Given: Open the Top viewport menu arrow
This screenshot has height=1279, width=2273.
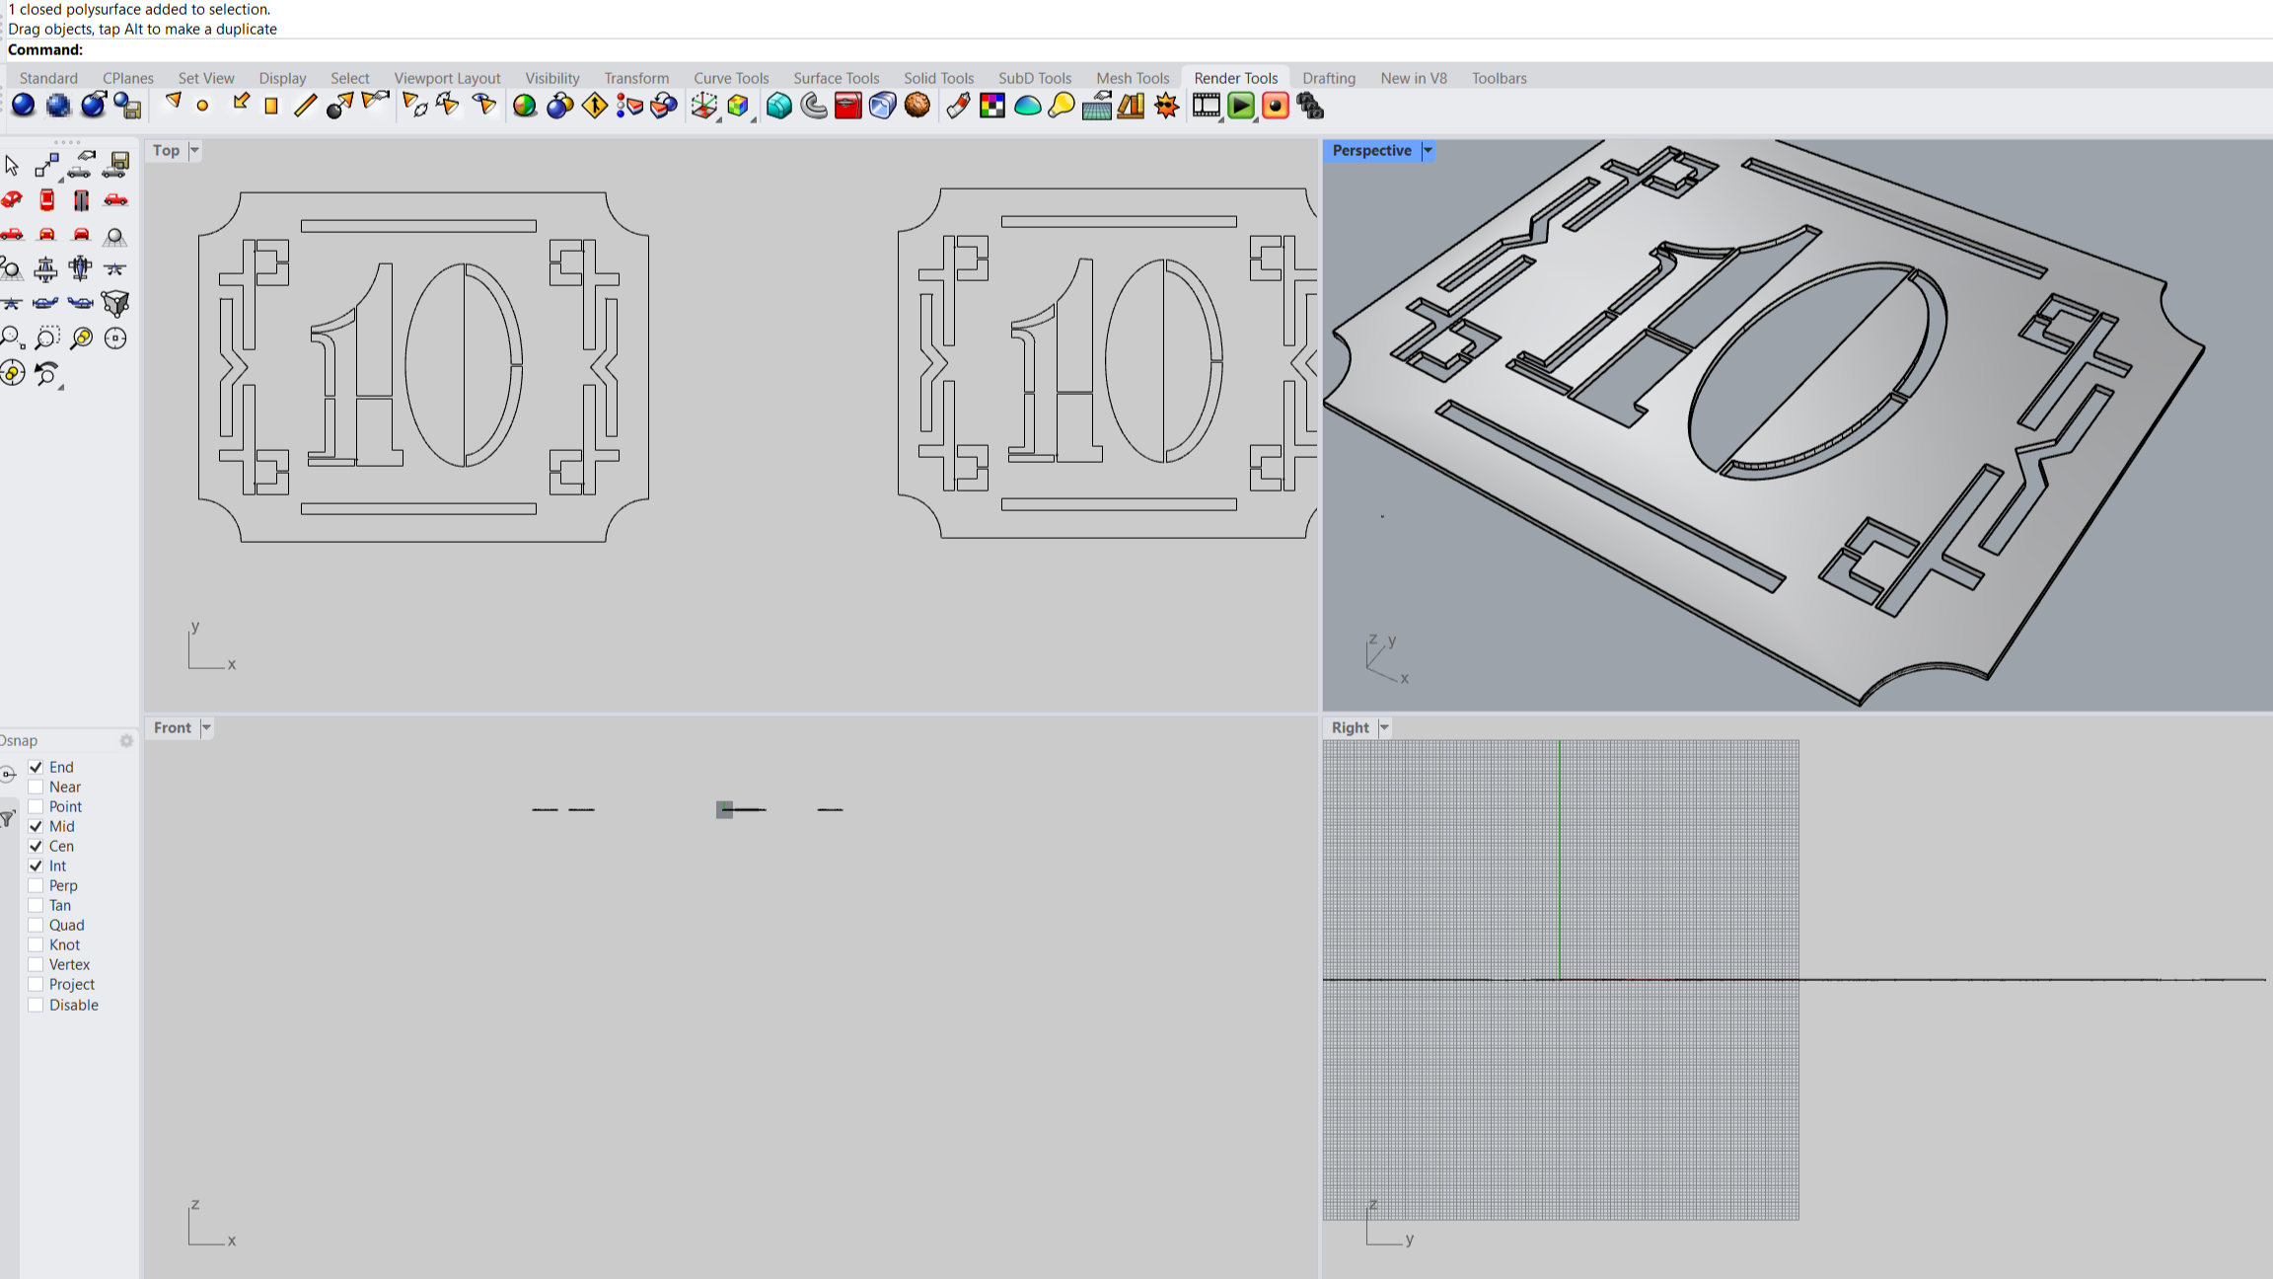Looking at the screenshot, I should [x=194, y=150].
